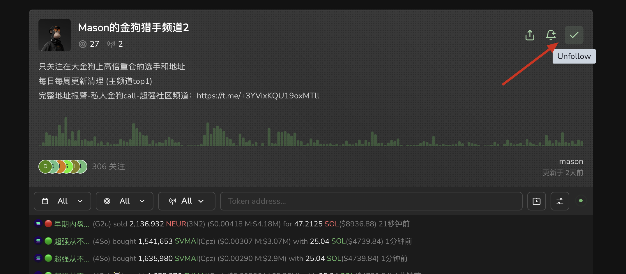The width and height of the screenshot is (626, 274).
Task: Open the filter sliders settings icon
Action: coord(560,201)
